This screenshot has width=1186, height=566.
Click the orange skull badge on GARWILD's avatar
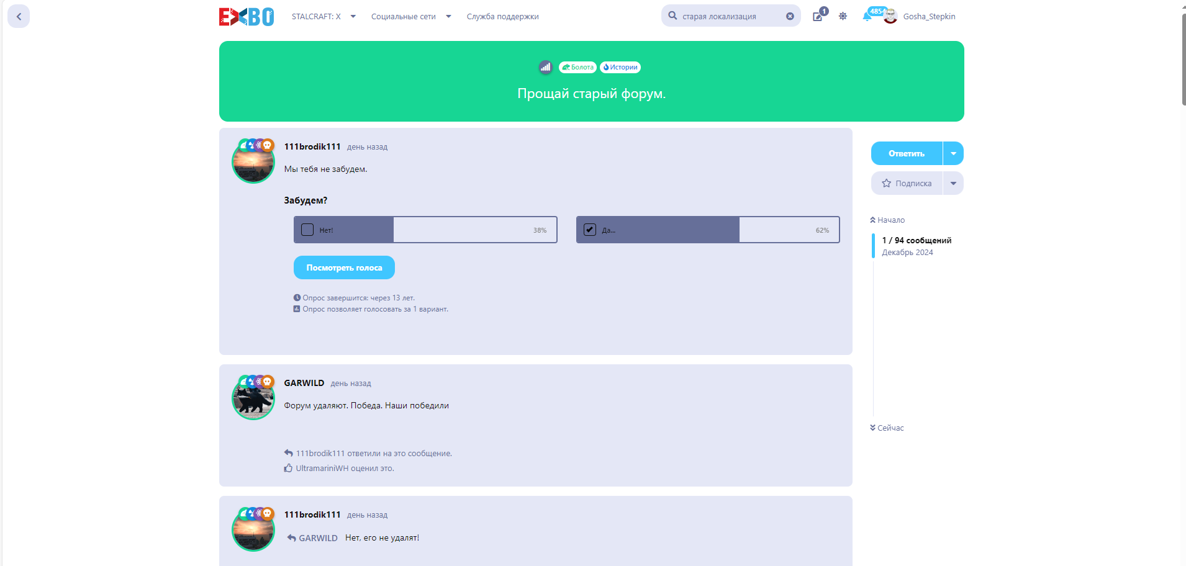268,381
